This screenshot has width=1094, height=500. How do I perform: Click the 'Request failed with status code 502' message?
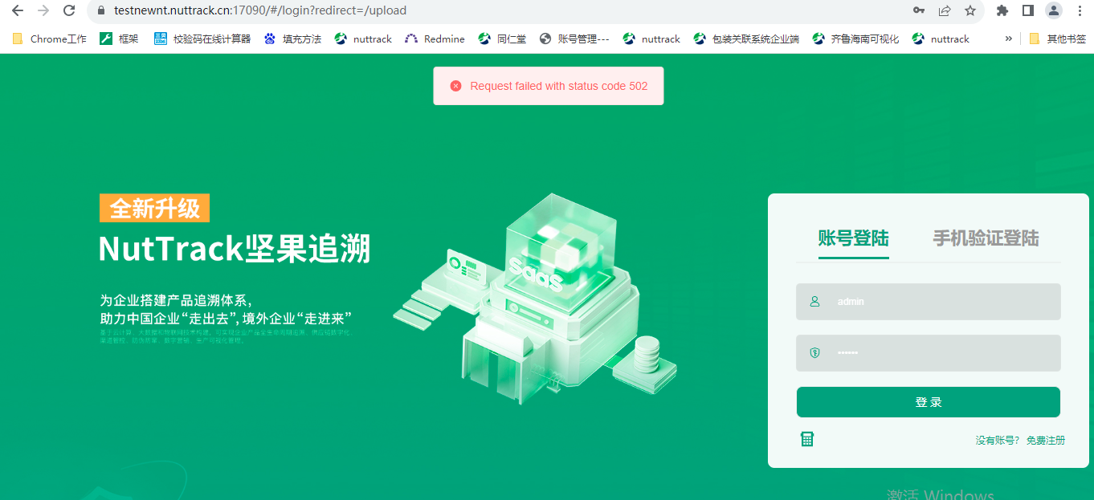(x=559, y=86)
